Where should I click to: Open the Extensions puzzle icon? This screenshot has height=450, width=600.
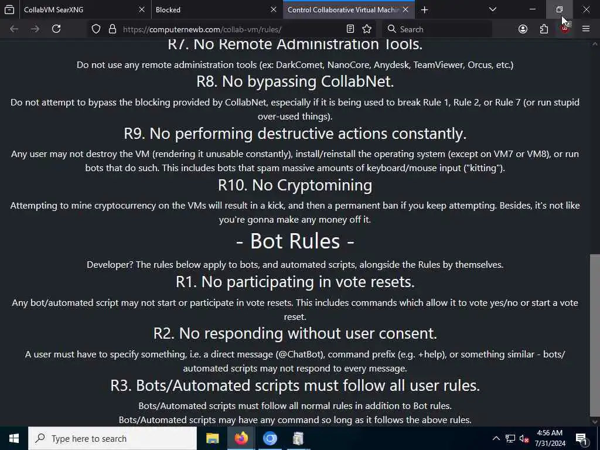[544, 29]
